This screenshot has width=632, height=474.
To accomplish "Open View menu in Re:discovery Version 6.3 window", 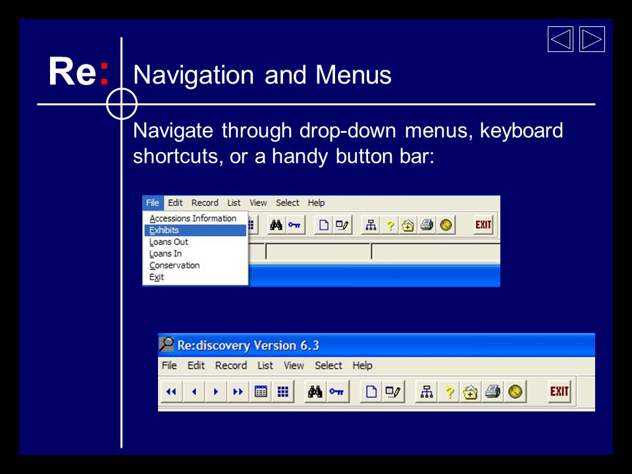I will pyautogui.click(x=294, y=365).
